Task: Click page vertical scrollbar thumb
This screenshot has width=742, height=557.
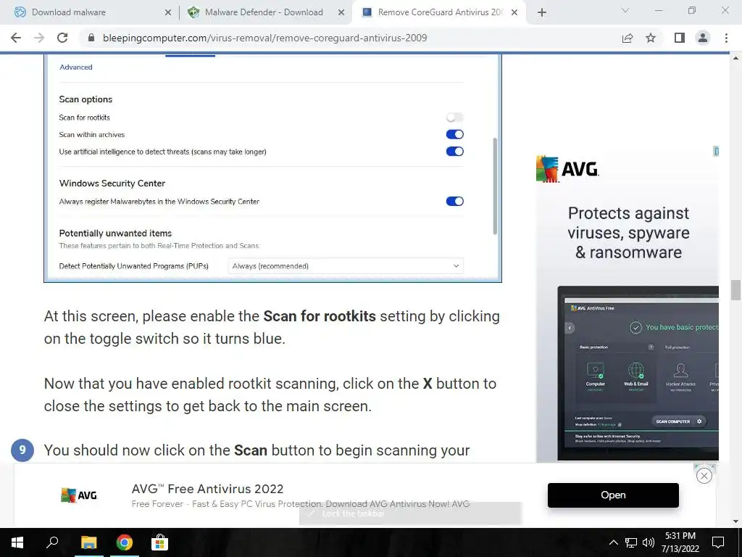Action: click(735, 290)
